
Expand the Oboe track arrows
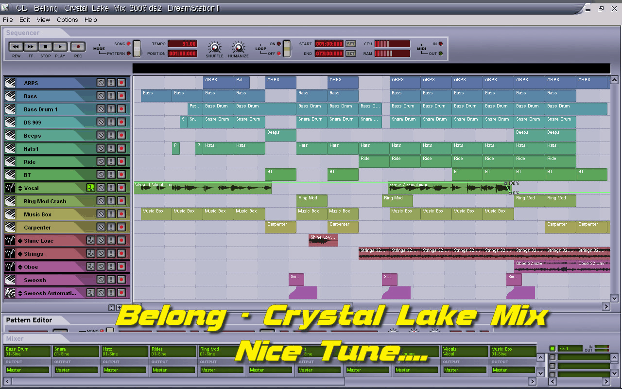pyautogui.click(x=20, y=267)
